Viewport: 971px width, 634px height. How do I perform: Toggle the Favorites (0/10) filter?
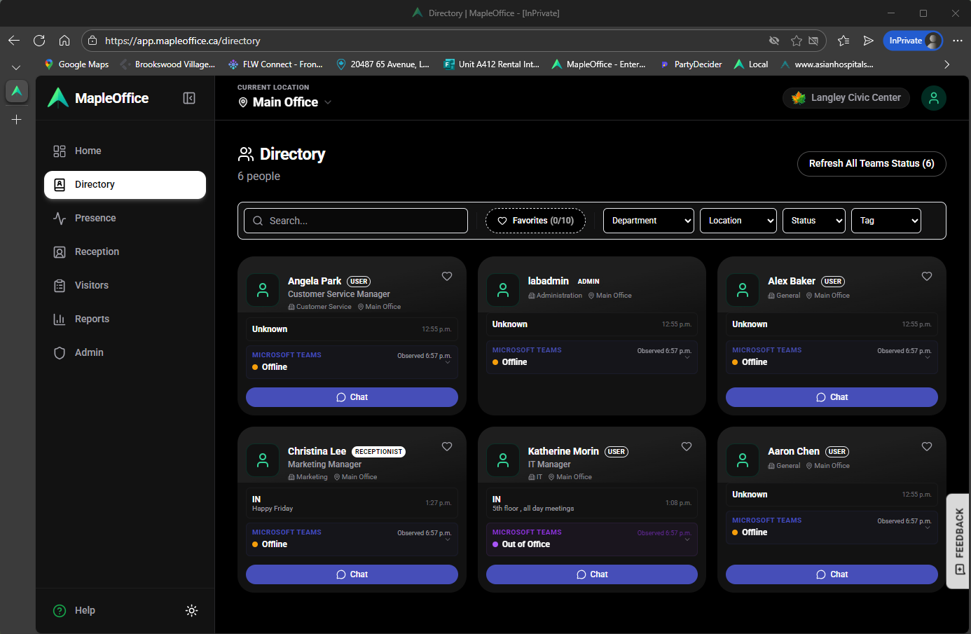(x=535, y=221)
